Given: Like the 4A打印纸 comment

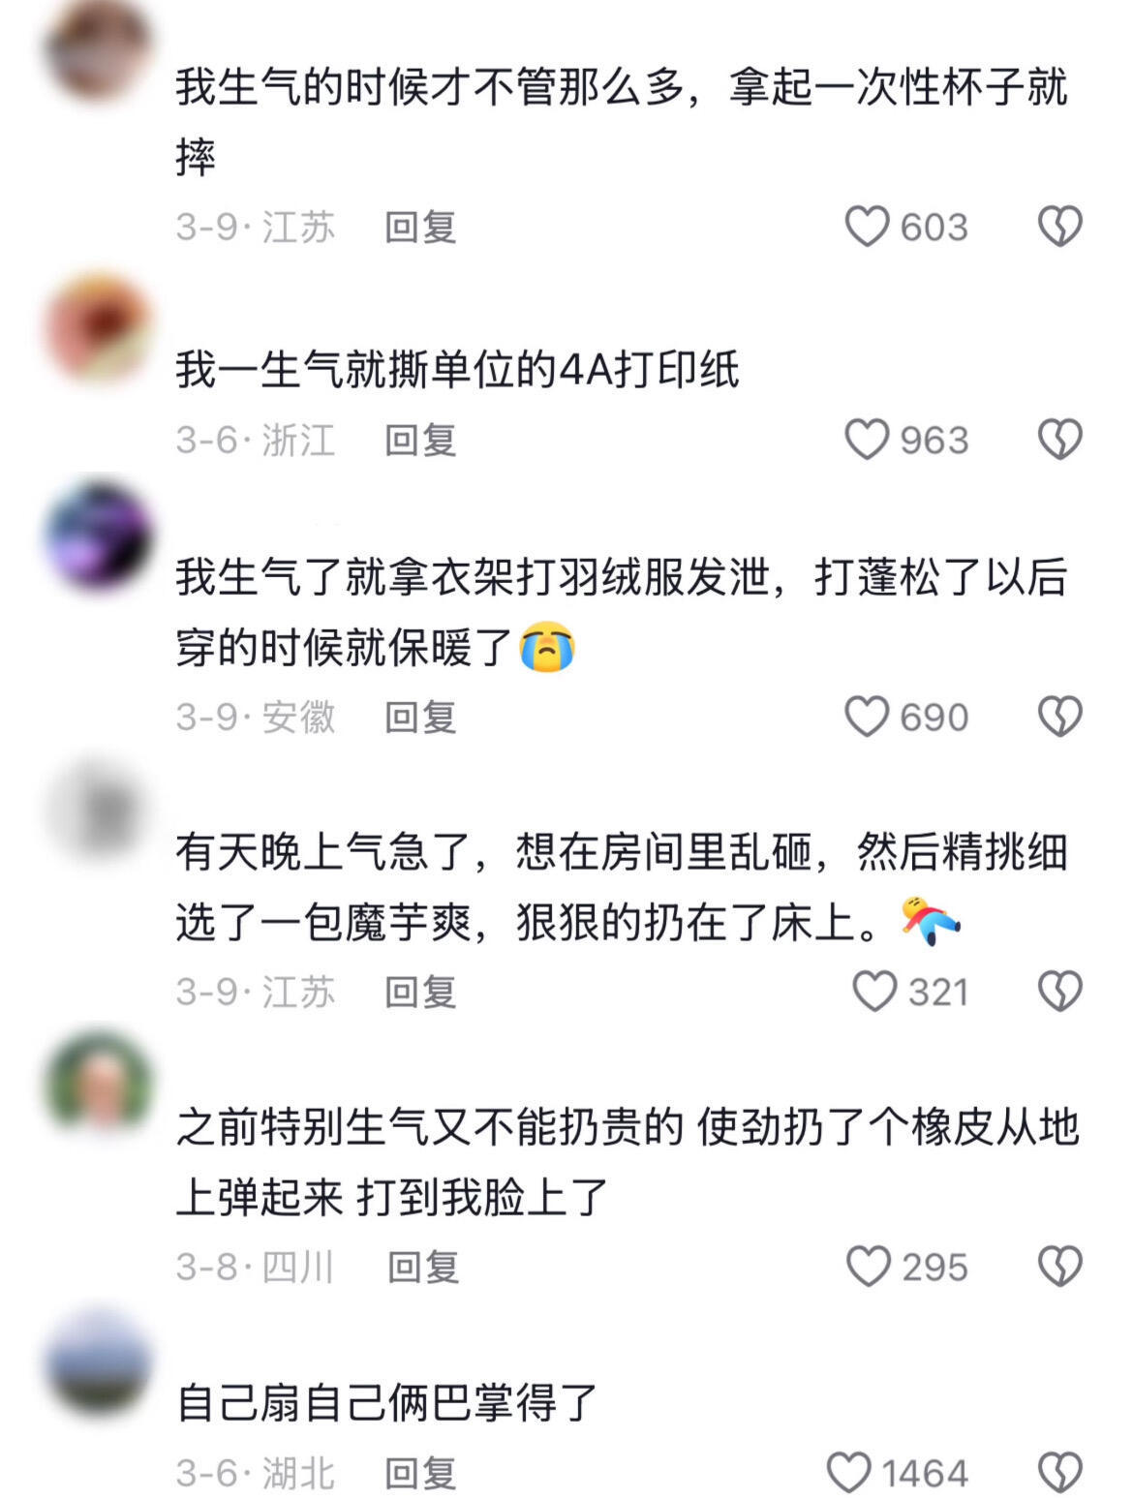Looking at the screenshot, I should pyautogui.click(x=867, y=440).
